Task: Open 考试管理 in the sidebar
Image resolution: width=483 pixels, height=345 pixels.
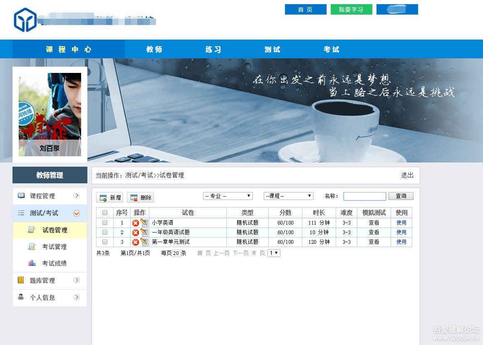Action: pyautogui.click(x=54, y=247)
